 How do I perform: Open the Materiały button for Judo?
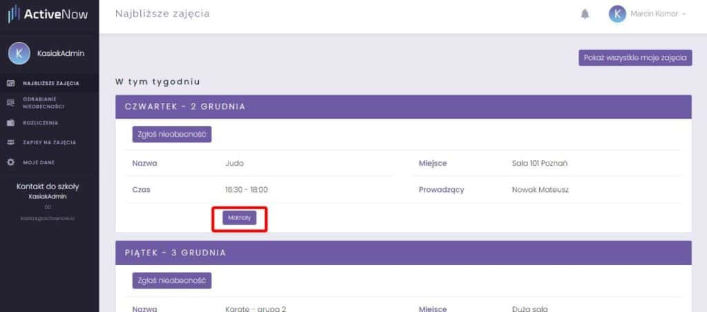(240, 217)
